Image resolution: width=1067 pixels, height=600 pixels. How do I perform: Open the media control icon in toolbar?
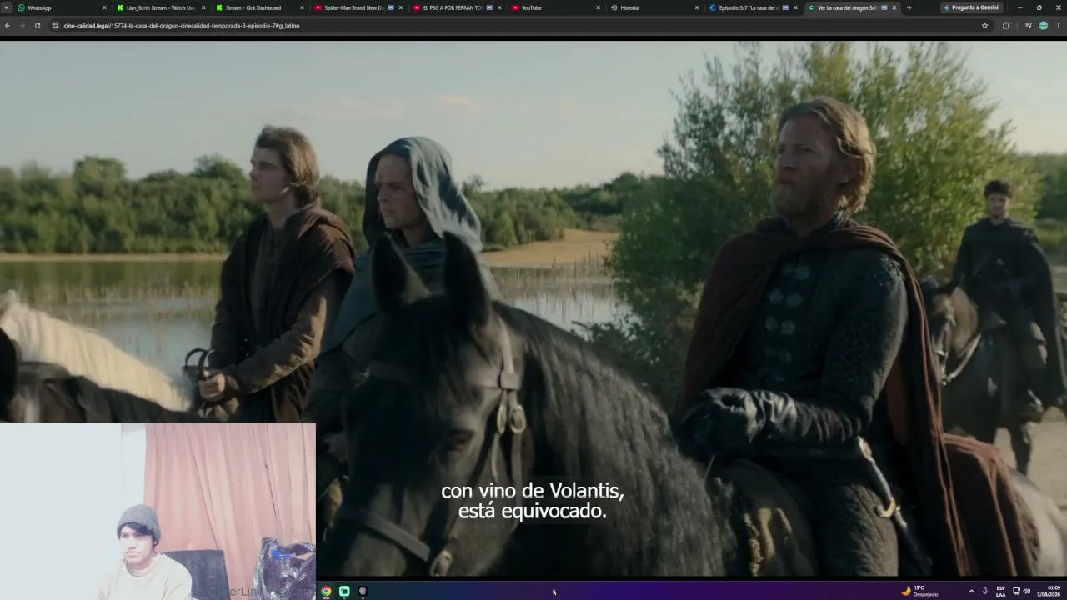click(x=1028, y=26)
